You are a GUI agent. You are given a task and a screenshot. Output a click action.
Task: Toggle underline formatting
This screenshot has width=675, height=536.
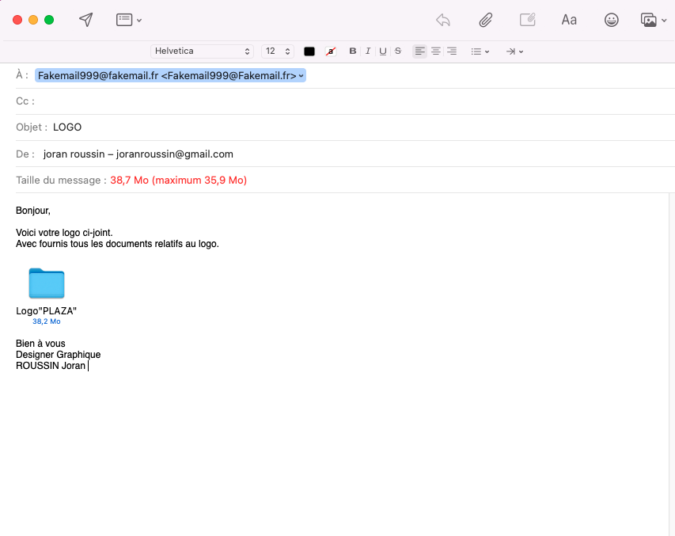click(383, 51)
